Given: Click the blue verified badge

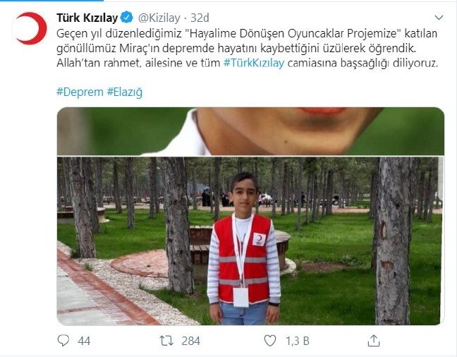Looking at the screenshot, I should click(127, 18).
